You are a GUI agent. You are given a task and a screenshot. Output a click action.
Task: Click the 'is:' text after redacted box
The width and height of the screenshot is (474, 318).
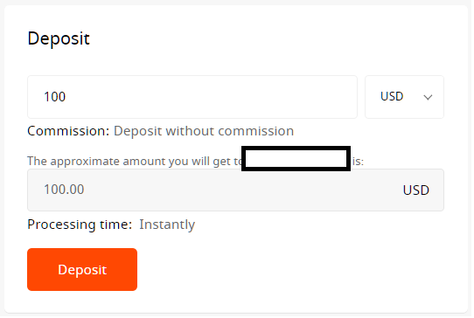(359, 162)
